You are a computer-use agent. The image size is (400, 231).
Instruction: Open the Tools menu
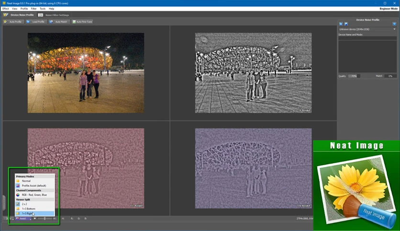pyautogui.click(x=43, y=9)
